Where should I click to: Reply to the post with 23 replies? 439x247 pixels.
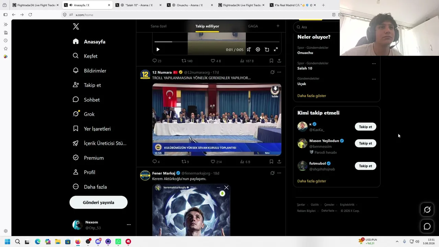tap(157, 61)
